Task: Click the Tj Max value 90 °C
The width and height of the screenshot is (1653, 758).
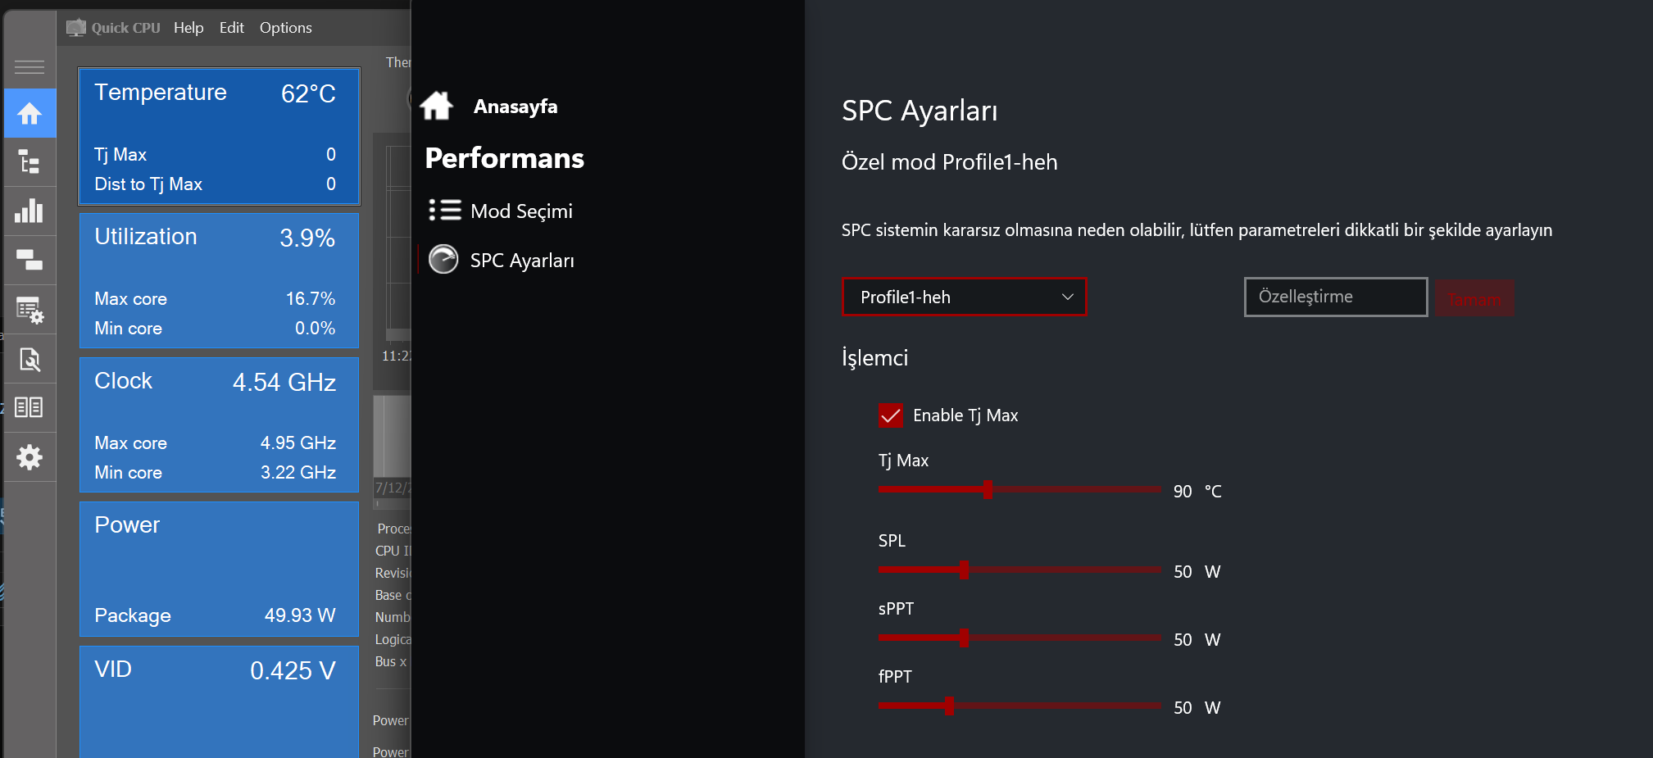Action: [1197, 492]
